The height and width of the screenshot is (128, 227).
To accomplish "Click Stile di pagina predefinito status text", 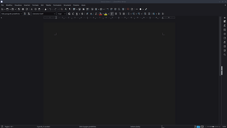I will click(x=88, y=127).
